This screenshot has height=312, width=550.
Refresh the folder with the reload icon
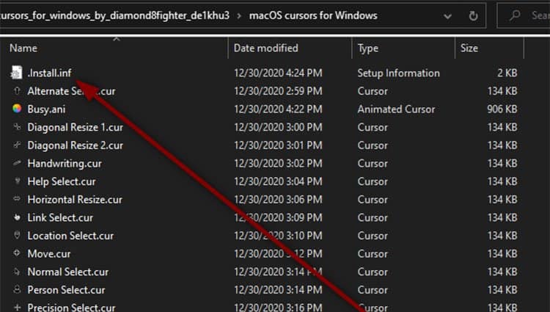473,15
